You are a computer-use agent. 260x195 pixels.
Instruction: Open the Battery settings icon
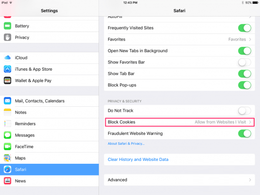[7, 26]
